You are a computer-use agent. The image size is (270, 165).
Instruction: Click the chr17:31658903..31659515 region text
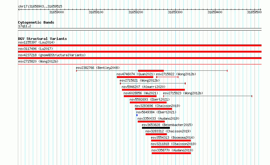[40, 7]
